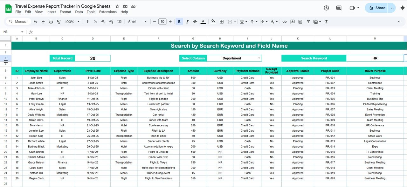This screenshot has width=407, height=187.
Task: Click the font size field
Action: click(x=162, y=22)
